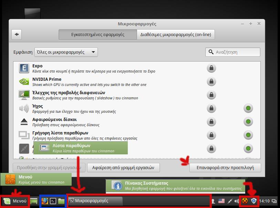Screen dimensions: 280x208
Task: Select the NVIDIA Prime applet icon
Action: click(24, 82)
